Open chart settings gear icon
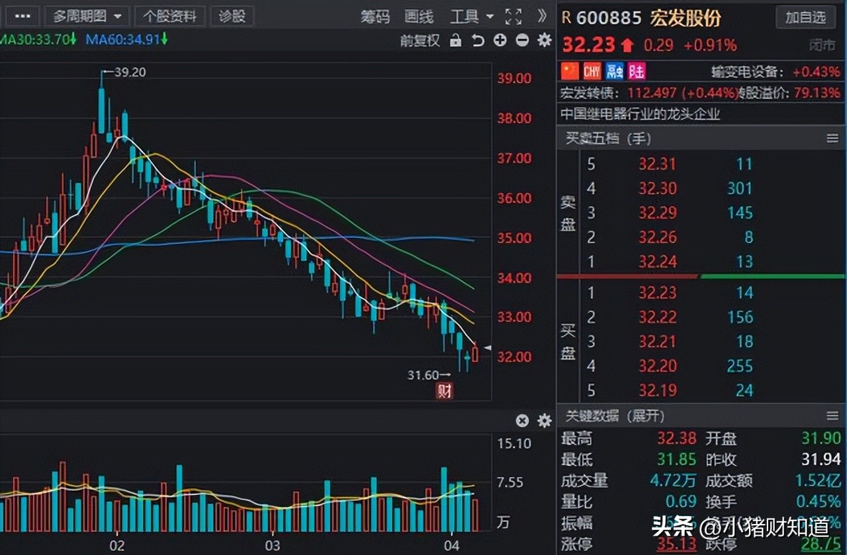This screenshot has width=847, height=555. 545,40
